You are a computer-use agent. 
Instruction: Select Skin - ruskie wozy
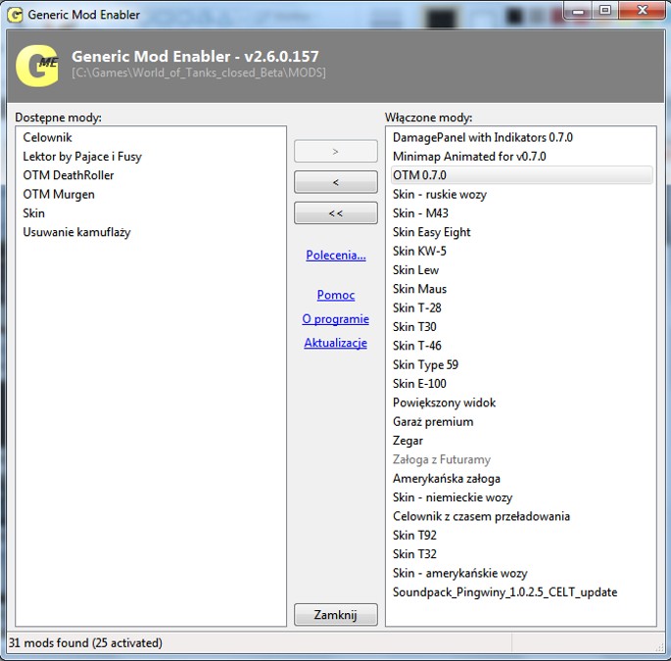coord(440,194)
